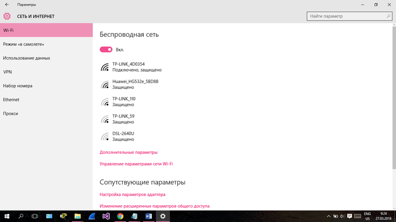396x222 pixels.
Task: Click the ENG US language indicator
Action: [x=367, y=216]
